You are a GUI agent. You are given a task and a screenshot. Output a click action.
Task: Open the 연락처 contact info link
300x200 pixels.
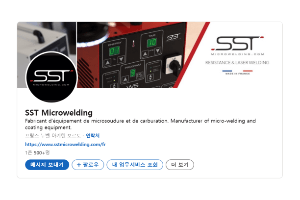pyautogui.click(x=93, y=135)
